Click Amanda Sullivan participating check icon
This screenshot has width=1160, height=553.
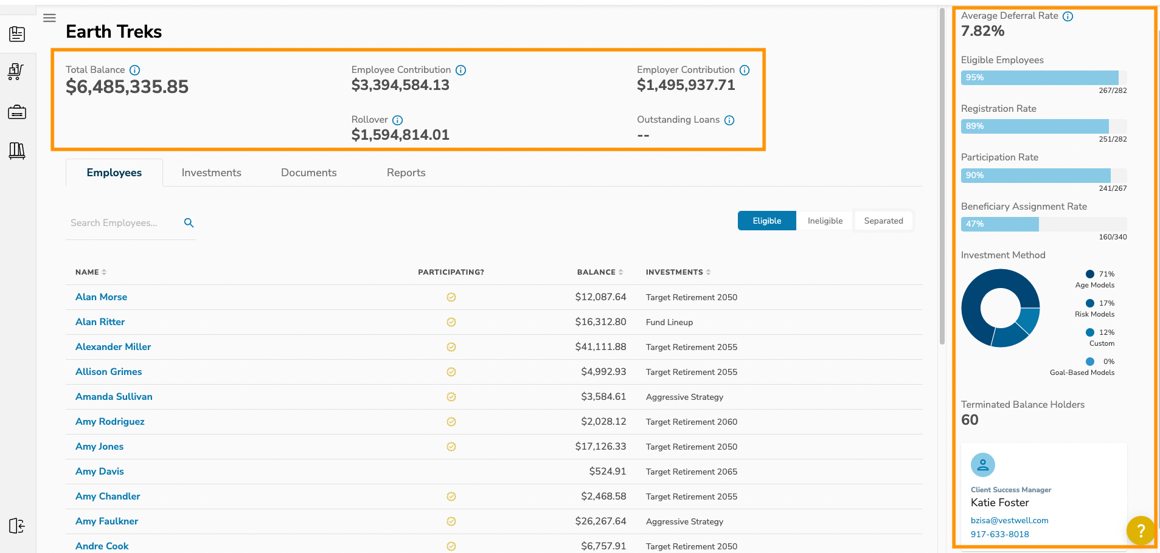pos(451,397)
